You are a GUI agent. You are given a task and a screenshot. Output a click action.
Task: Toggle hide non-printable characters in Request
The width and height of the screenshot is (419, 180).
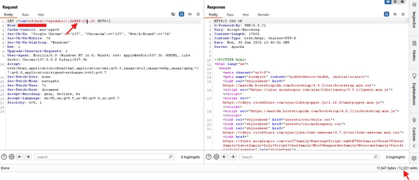click(173, 14)
